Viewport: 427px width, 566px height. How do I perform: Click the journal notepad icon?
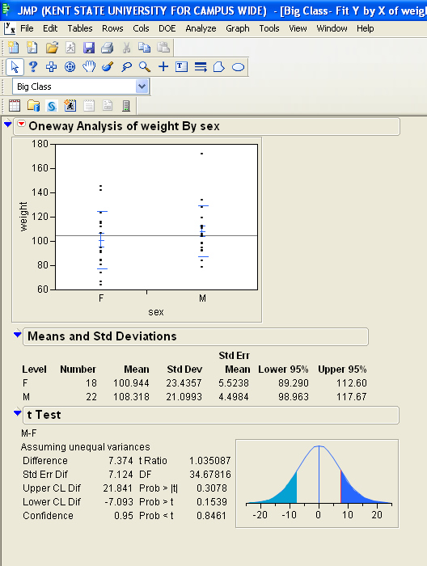pos(89,106)
